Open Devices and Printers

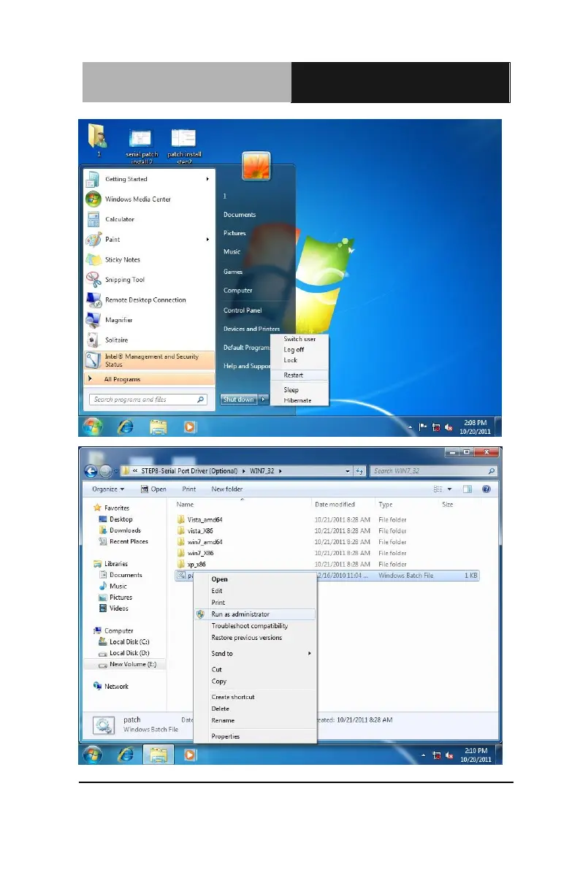(251, 329)
